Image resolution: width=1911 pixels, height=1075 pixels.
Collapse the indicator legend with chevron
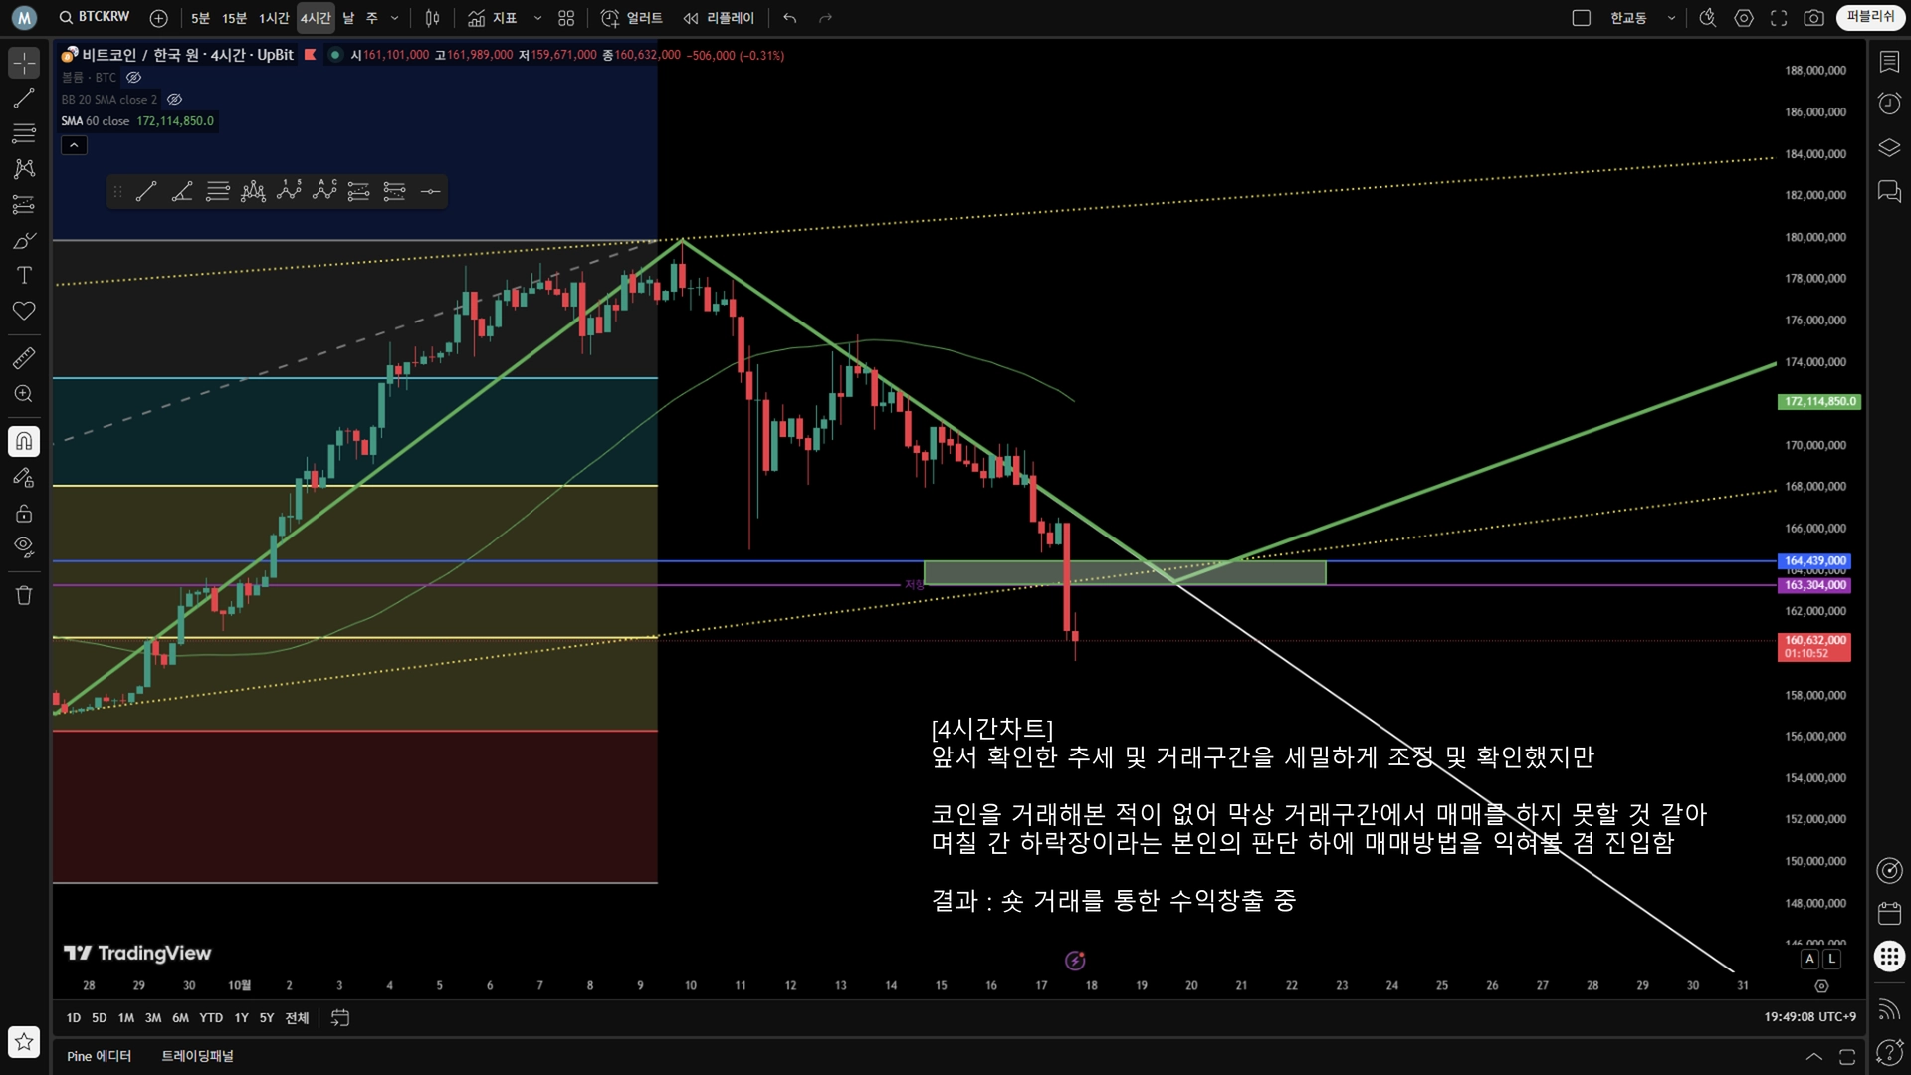click(74, 145)
